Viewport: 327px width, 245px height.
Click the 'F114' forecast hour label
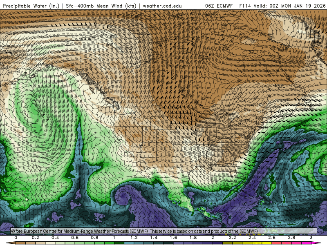coord(245,6)
